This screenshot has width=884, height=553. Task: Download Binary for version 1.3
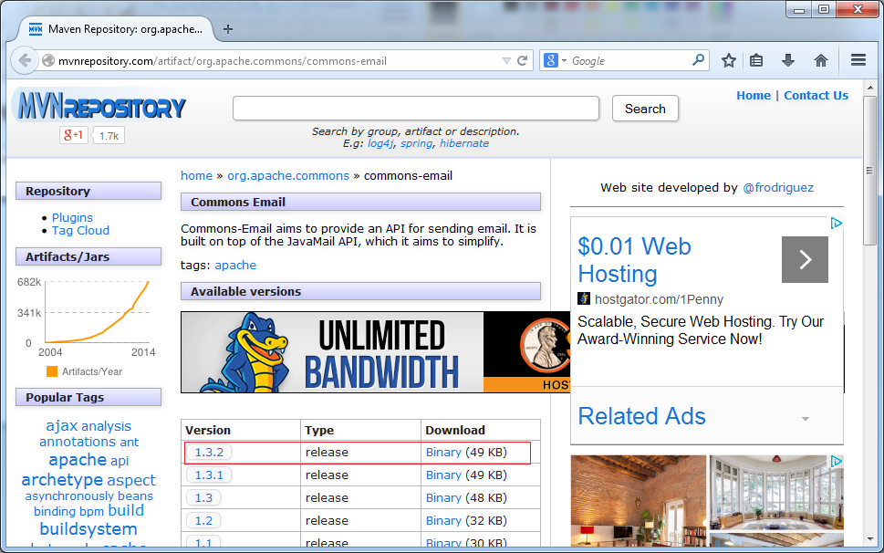point(443,497)
